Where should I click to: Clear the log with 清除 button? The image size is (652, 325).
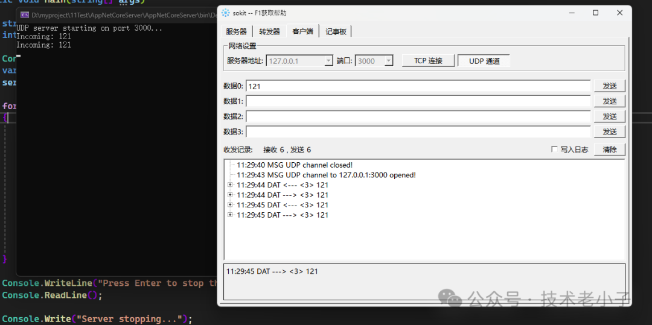click(x=609, y=150)
